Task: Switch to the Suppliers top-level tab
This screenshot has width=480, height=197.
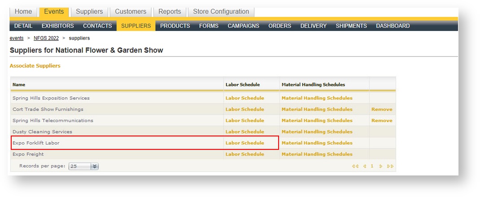Action: (89, 12)
